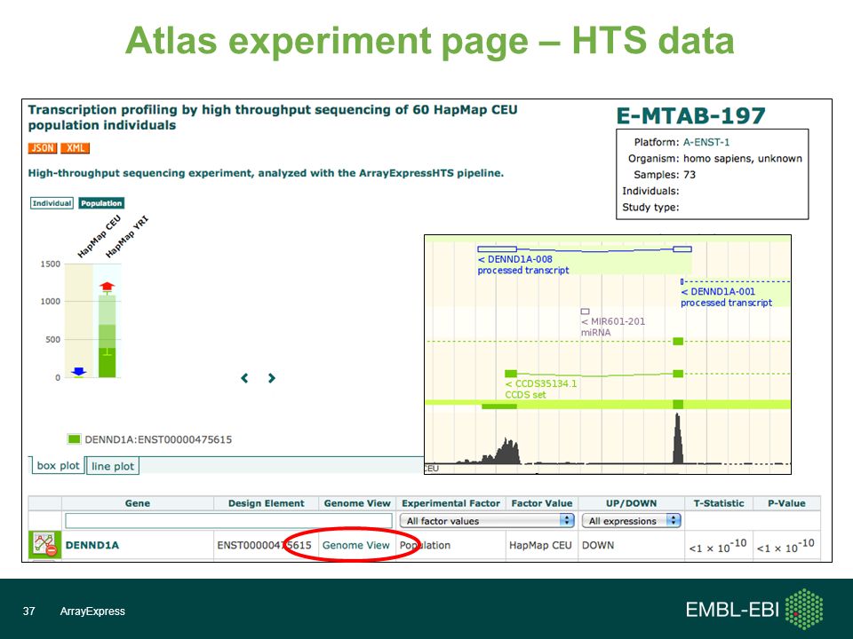Viewport: 853px width, 639px height.
Task: Click the Samples: 73 info line
Action: (665, 175)
